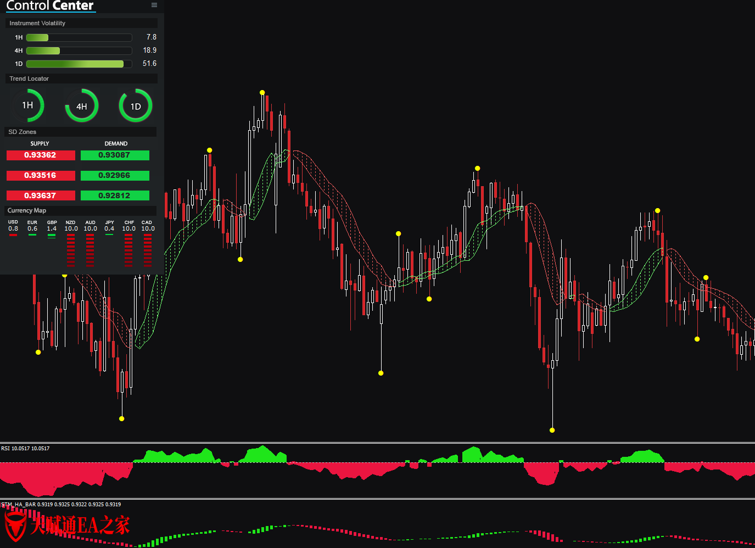Viewport: 755px width, 548px height.
Task: Expand the Currency Map section header
Action: click(x=81, y=210)
